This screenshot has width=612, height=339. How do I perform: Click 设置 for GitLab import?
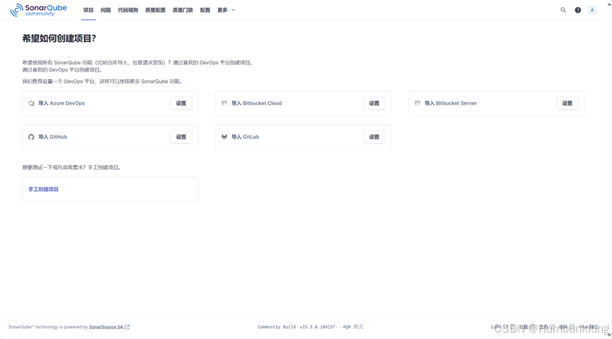[374, 137]
